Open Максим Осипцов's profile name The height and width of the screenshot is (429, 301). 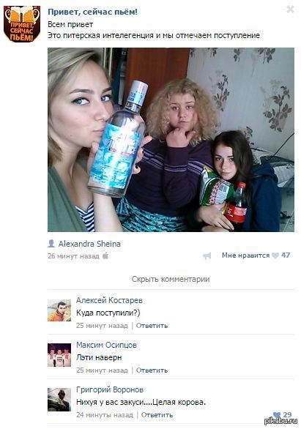[106, 345]
